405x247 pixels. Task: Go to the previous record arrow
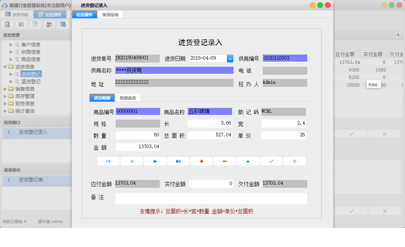[131, 161]
